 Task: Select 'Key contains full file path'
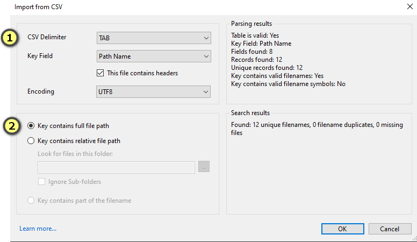coord(31,126)
